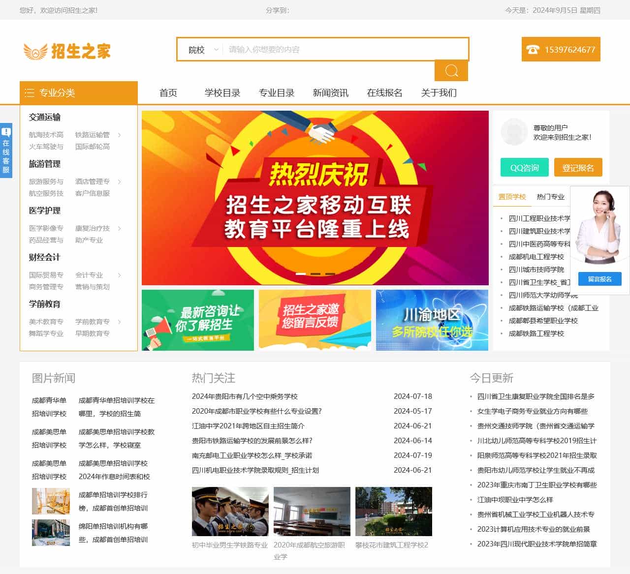Click the 登记报名 button

click(x=578, y=167)
